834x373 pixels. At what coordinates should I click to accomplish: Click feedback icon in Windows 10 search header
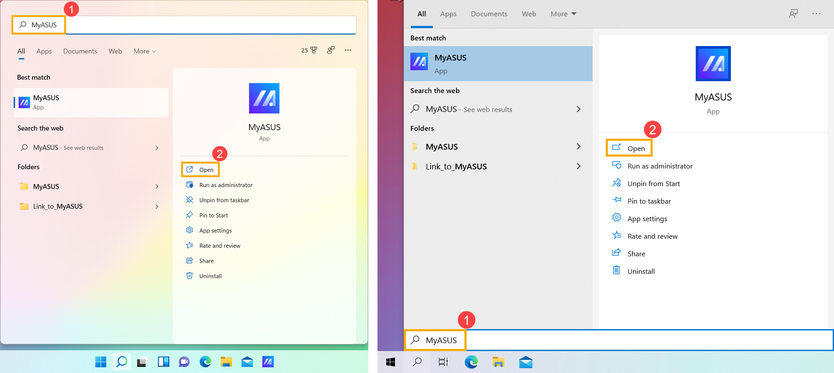[793, 14]
